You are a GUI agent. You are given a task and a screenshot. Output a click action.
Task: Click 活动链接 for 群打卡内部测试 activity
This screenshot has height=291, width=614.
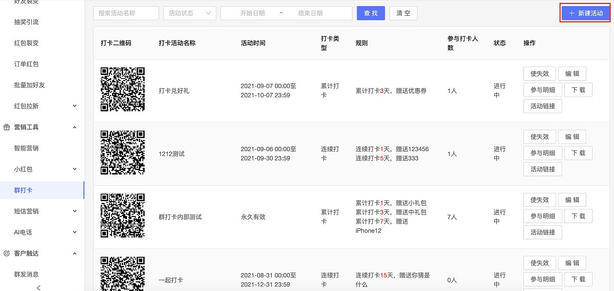pos(542,232)
